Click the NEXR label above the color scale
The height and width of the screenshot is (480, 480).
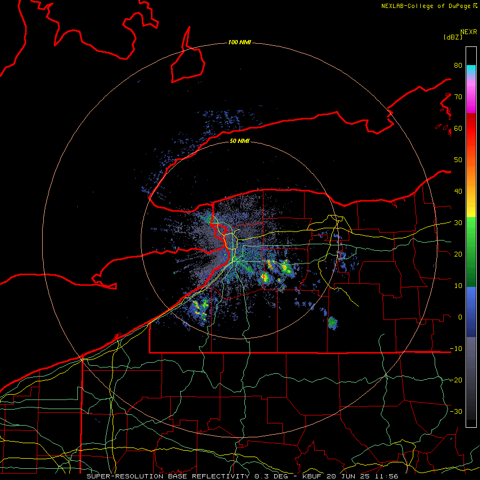pos(468,32)
